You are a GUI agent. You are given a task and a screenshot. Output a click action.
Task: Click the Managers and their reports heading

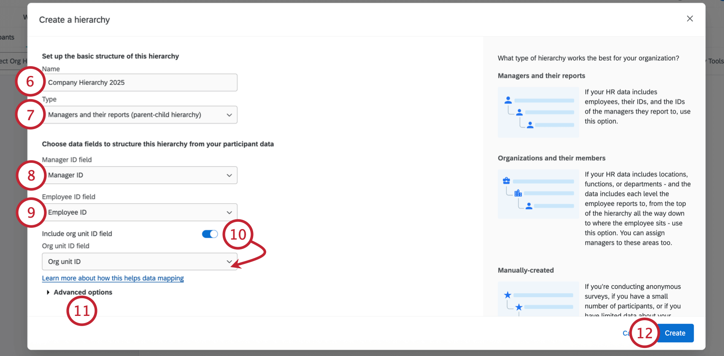pyautogui.click(x=541, y=76)
